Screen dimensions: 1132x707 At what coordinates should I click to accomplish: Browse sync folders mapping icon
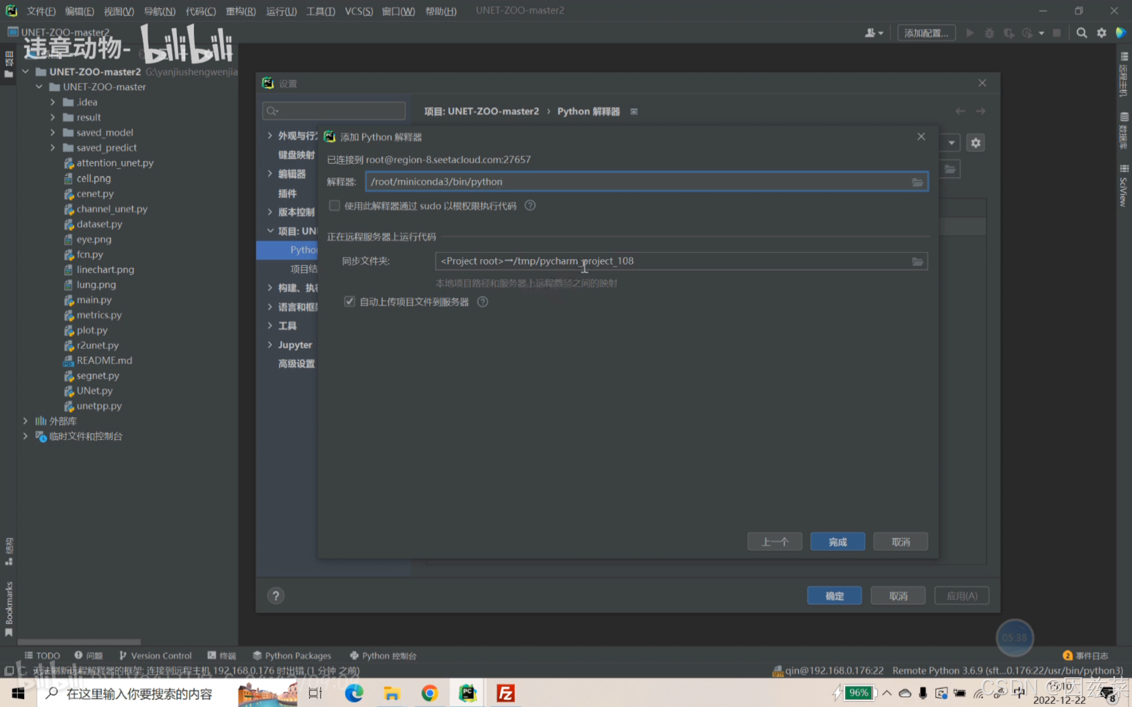[x=917, y=261]
